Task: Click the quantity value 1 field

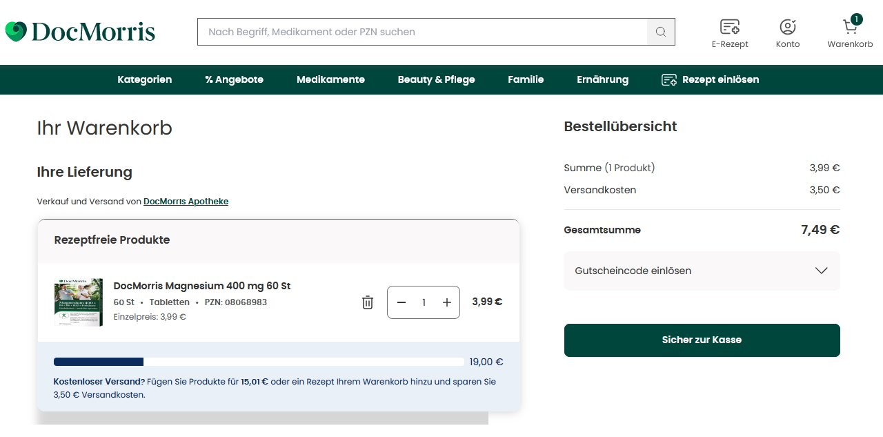Action: click(x=424, y=302)
